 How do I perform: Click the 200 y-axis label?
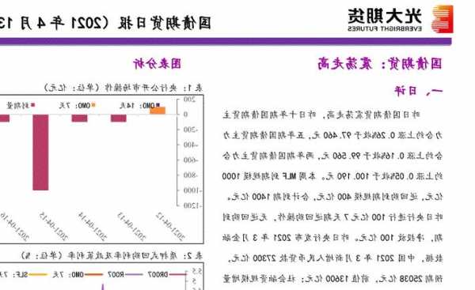(x=190, y=100)
